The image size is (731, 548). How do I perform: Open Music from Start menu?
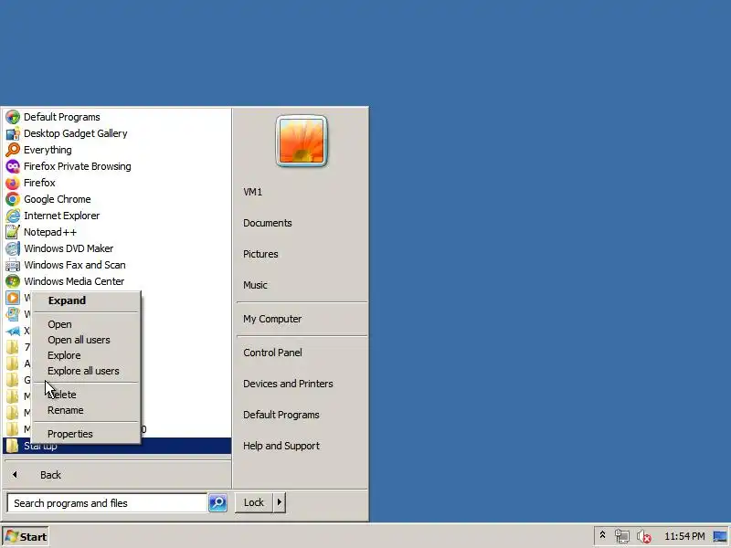point(255,285)
